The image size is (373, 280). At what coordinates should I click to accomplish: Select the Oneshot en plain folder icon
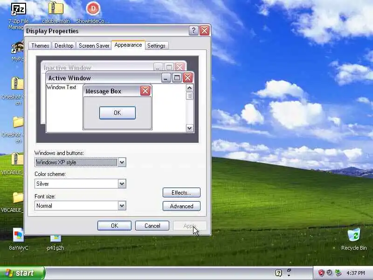click(18, 122)
